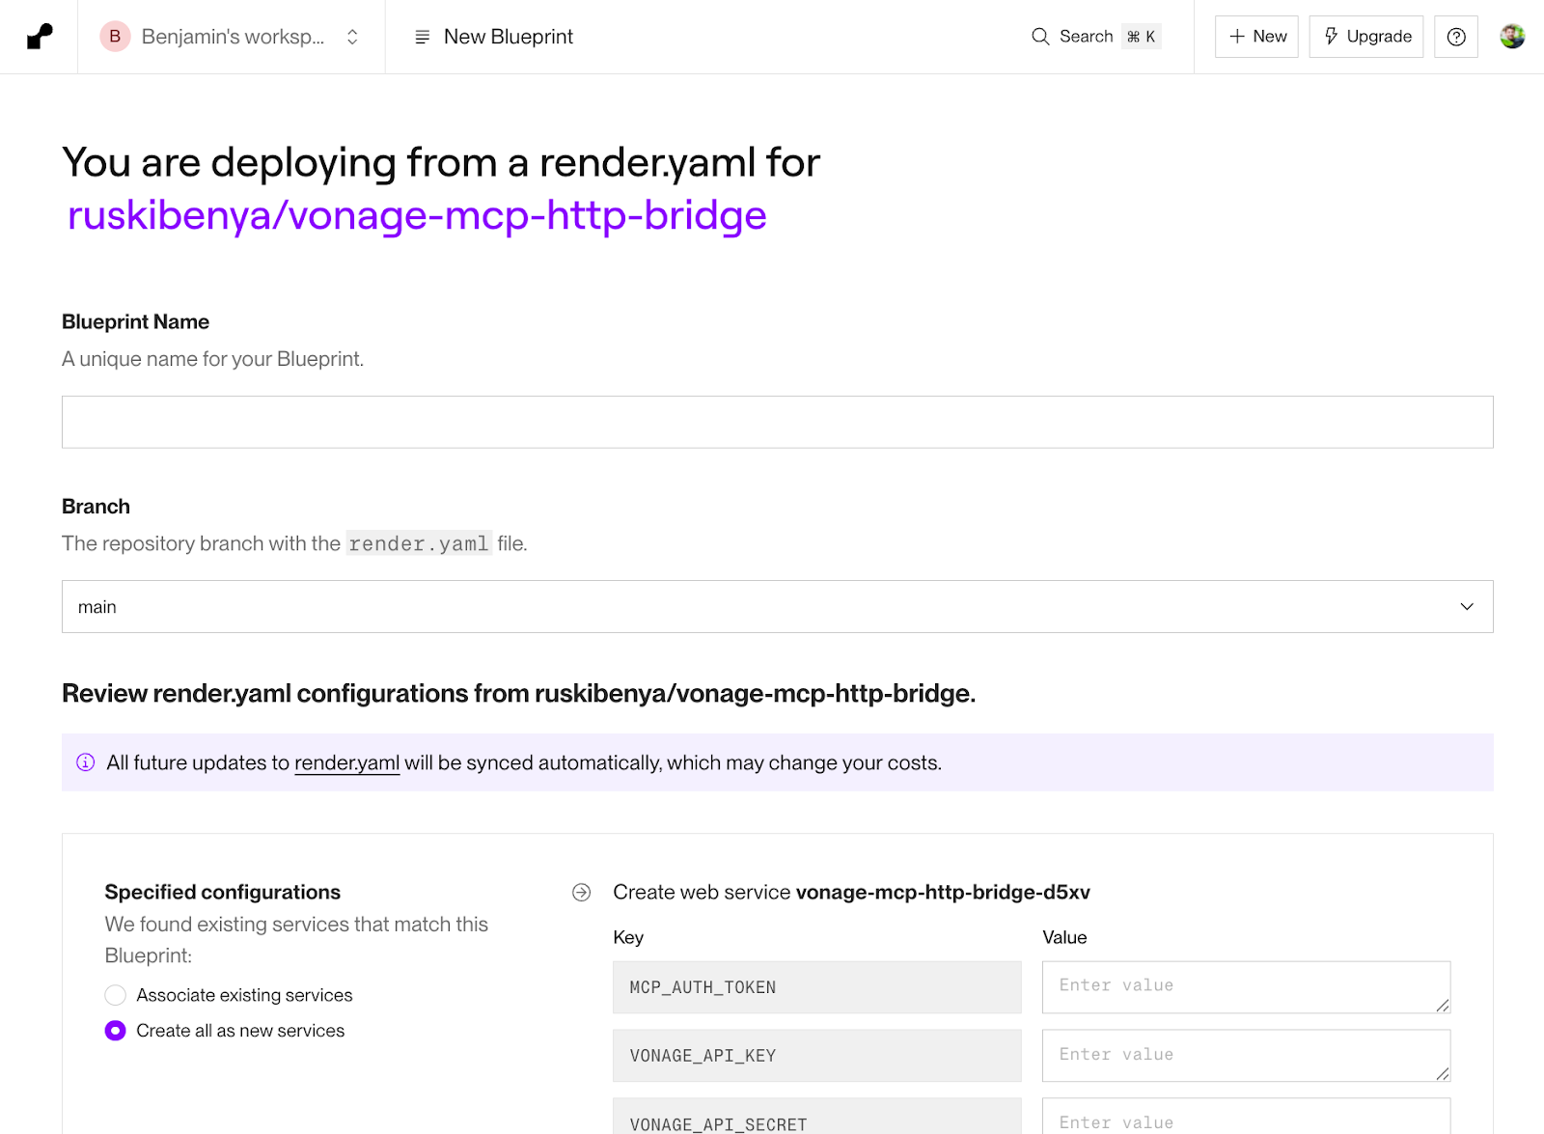The height and width of the screenshot is (1134, 1544).
Task: Click the New button in the top bar
Action: (x=1256, y=36)
